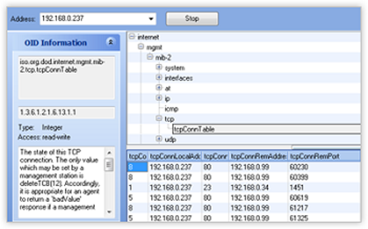Click the OID text field 1.3.6.1.2.1.6.13.1.1

67,113
